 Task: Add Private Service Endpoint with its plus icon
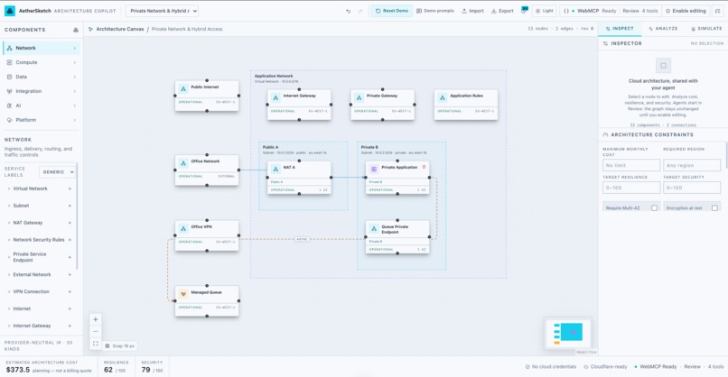click(70, 257)
